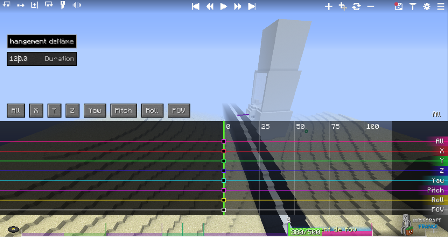
Task: Click the blue Z track label
Action: click(441, 171)
